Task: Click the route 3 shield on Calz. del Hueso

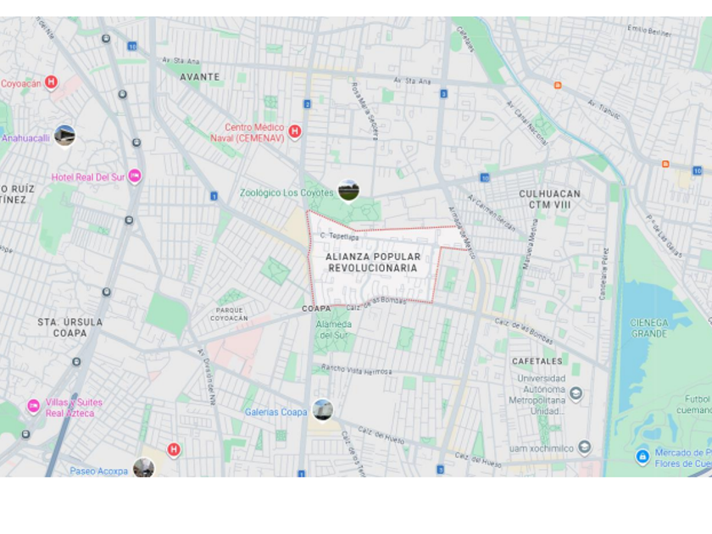Action: tap(440, 469)
